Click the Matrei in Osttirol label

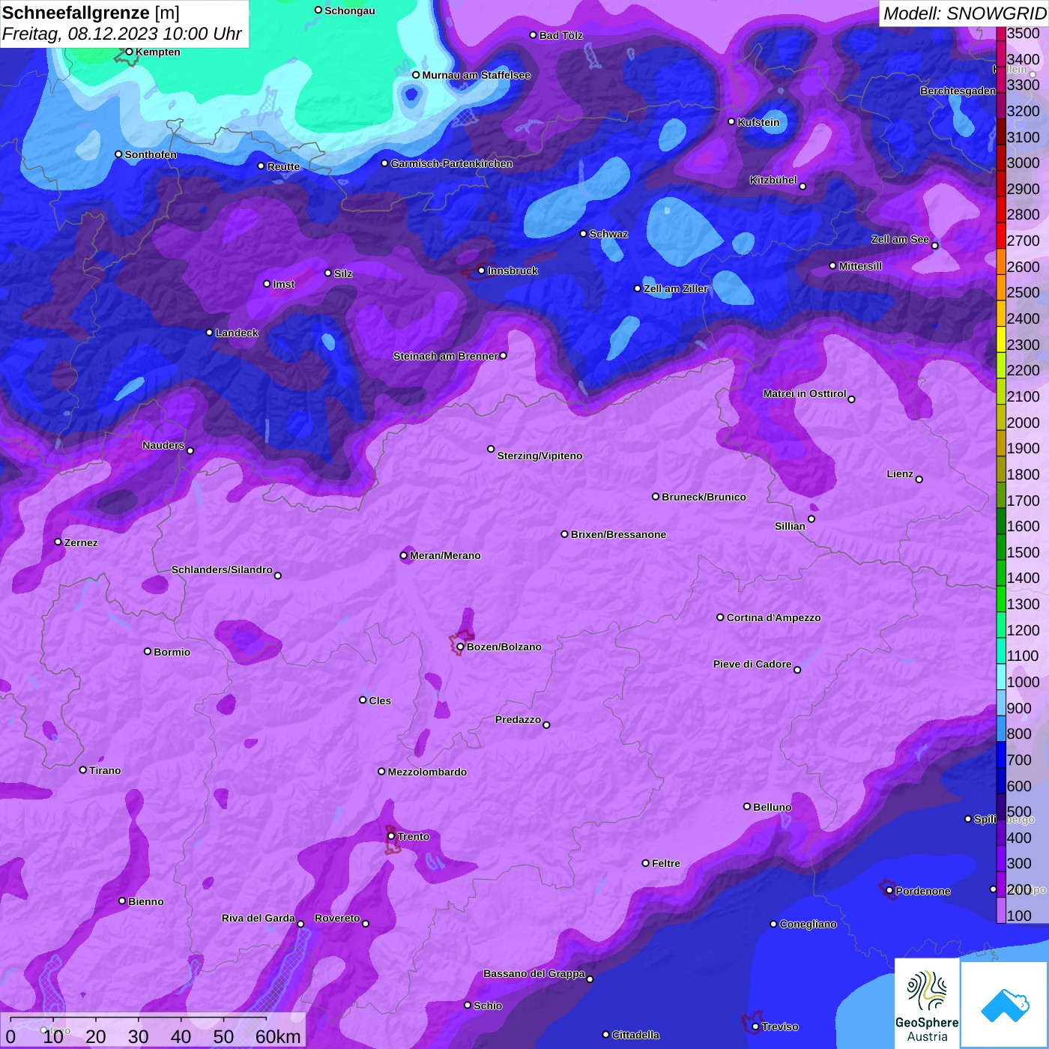pos(805,393)
